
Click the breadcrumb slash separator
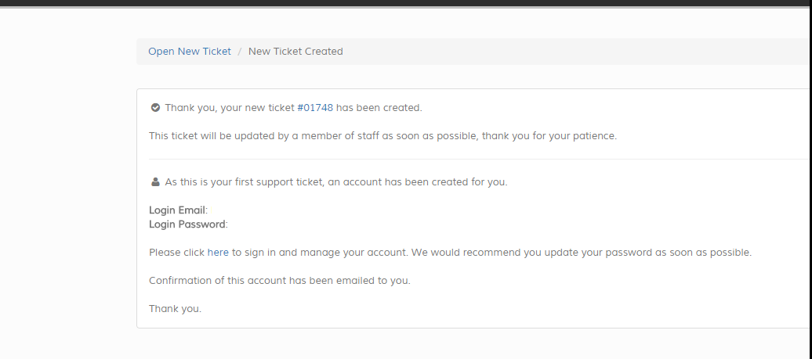pos(240,52)
